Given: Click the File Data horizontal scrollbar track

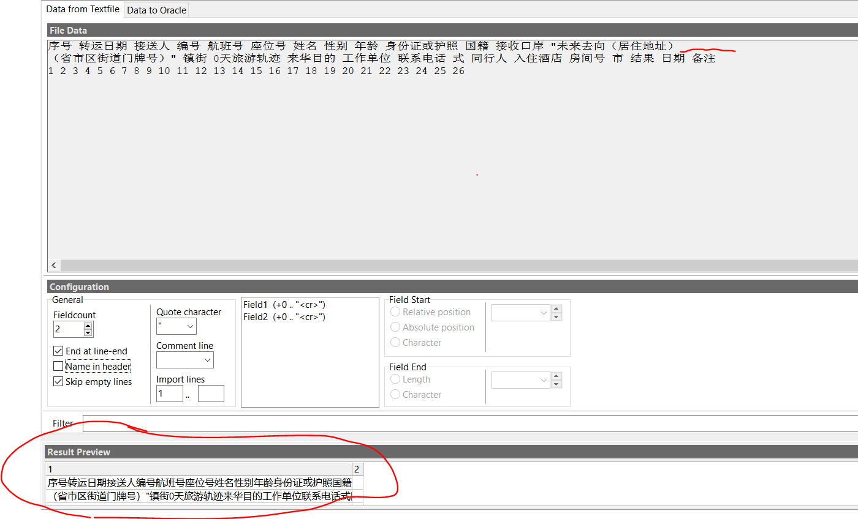Looking at the screenshot, I should [x=458, y=265].
